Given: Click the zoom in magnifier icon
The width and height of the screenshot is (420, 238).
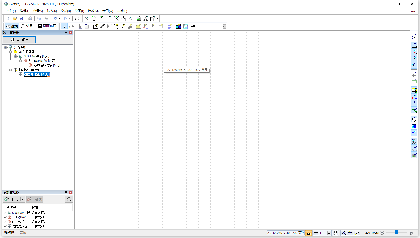Looking at the screenshot, I should 344,233.
